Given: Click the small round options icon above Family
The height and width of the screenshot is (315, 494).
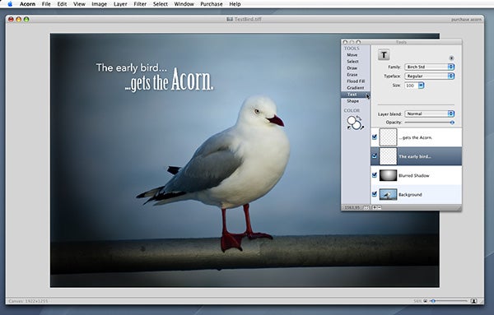Looking at the screenshot, I should click(x=451, y=58).
